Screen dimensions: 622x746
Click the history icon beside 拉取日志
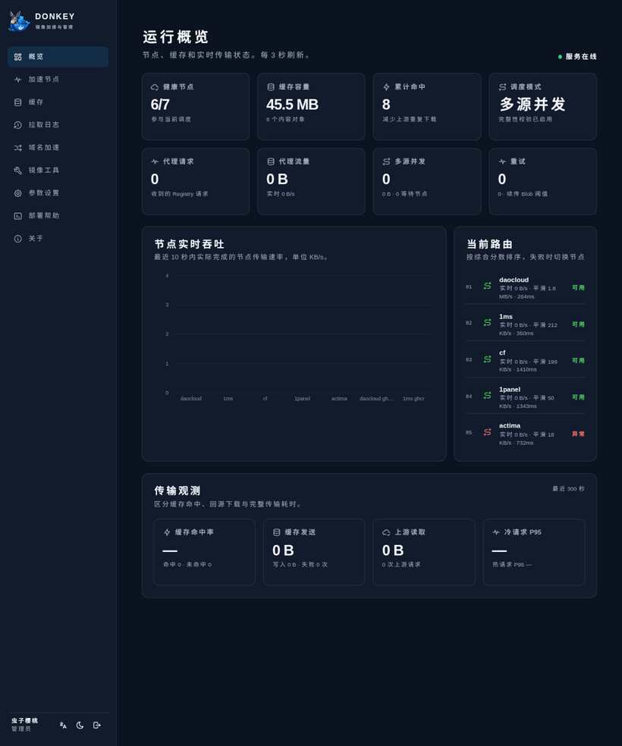pos(17,125)
